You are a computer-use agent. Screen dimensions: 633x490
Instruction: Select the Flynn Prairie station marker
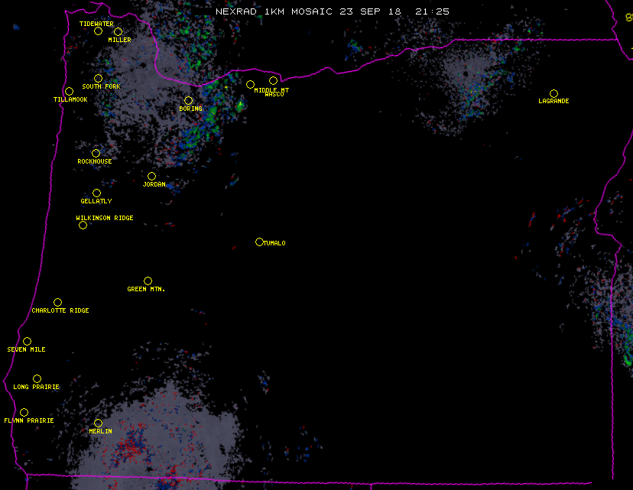point(24,412)
